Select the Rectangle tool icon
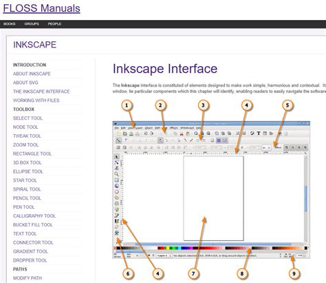326x283 pixels. 117,180
